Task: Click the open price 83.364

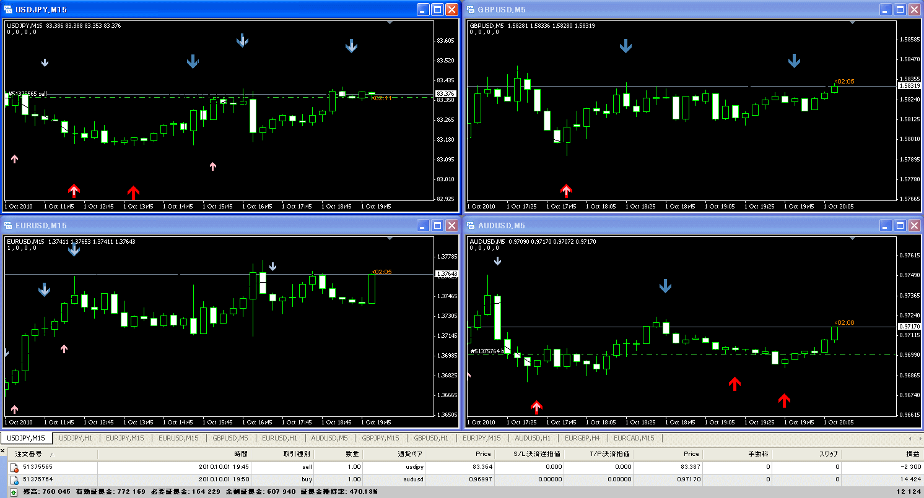Action: click(483, 467)
